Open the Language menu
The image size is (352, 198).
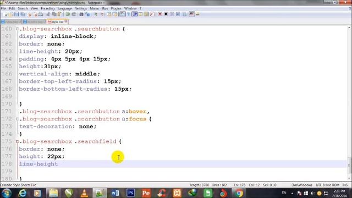[65, 8]
